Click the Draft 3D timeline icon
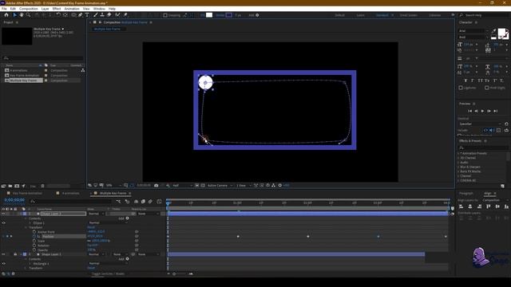The height and width of the screenshot is (287, 511). 127,202
